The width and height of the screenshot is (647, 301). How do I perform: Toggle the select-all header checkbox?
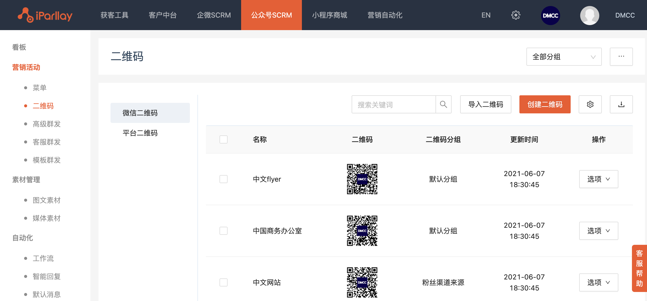click(223, 139)
